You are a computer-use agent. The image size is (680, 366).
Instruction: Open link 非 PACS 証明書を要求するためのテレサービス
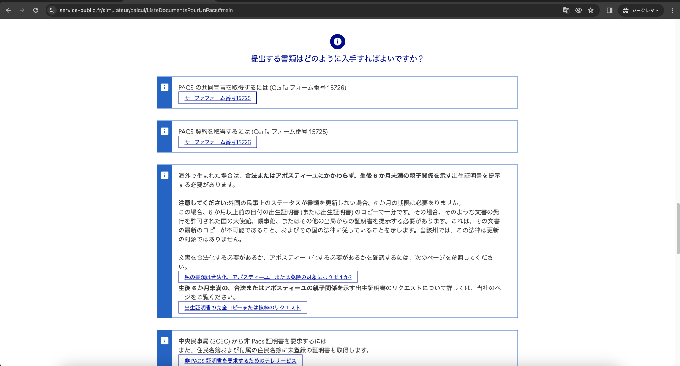tap(240, 360)
